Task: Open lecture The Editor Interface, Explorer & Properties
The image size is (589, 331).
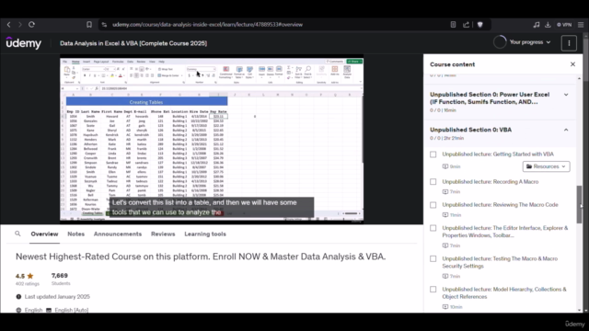Action: [x=505, y=232]
